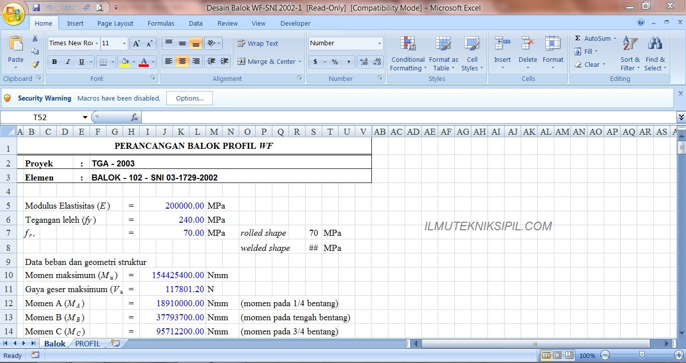
Task: Open Sort & Filter menu
Action: click(630, 54)
